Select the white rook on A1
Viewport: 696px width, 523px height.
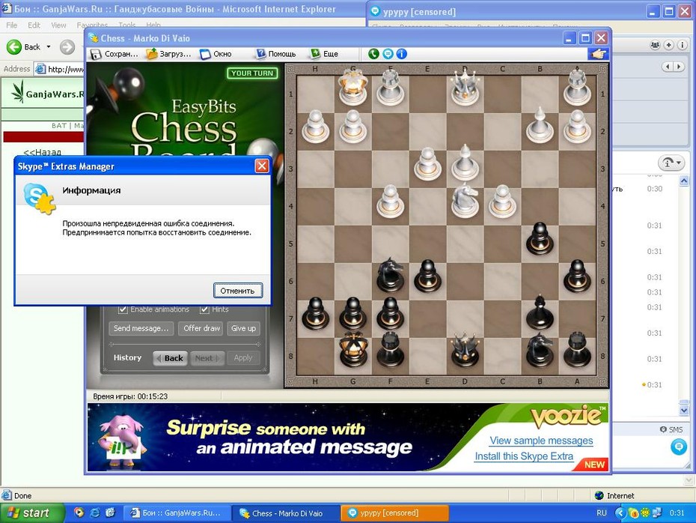coord(577,88)
